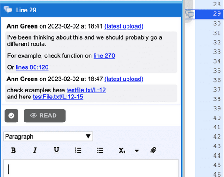Toggle italic formatting
The width and height of the screenshot is (224, 177).
click(x=35, y=150)
